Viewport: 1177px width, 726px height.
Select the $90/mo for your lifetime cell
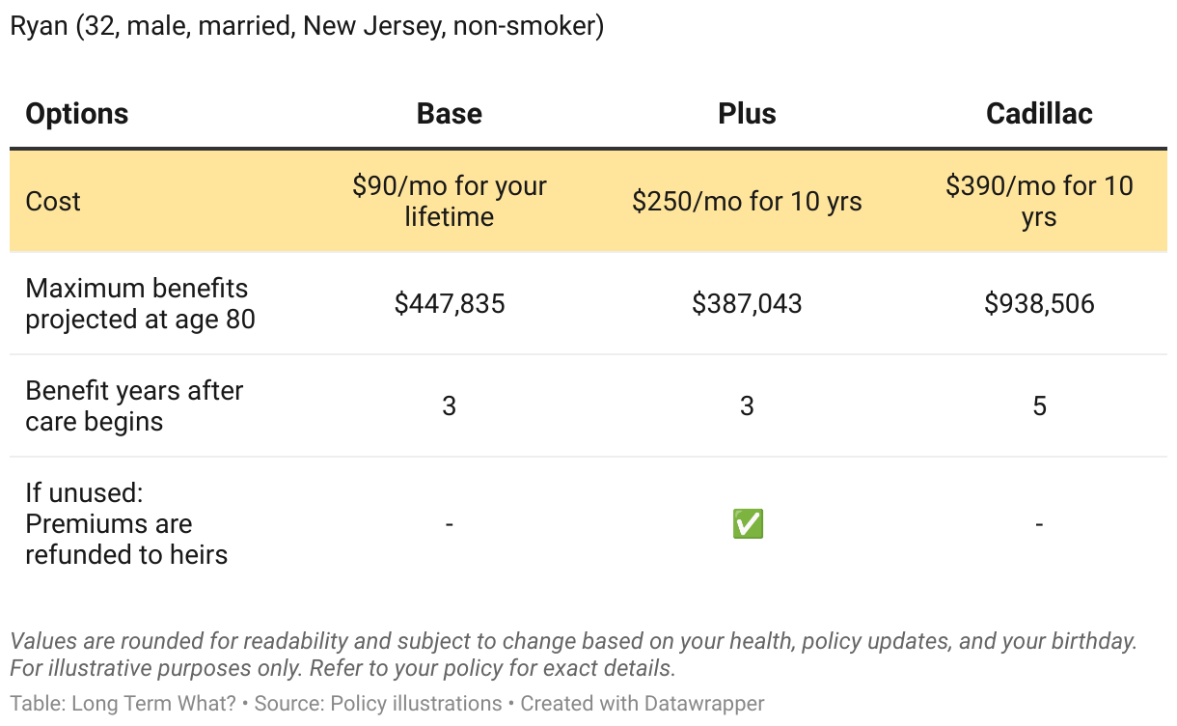450,201
